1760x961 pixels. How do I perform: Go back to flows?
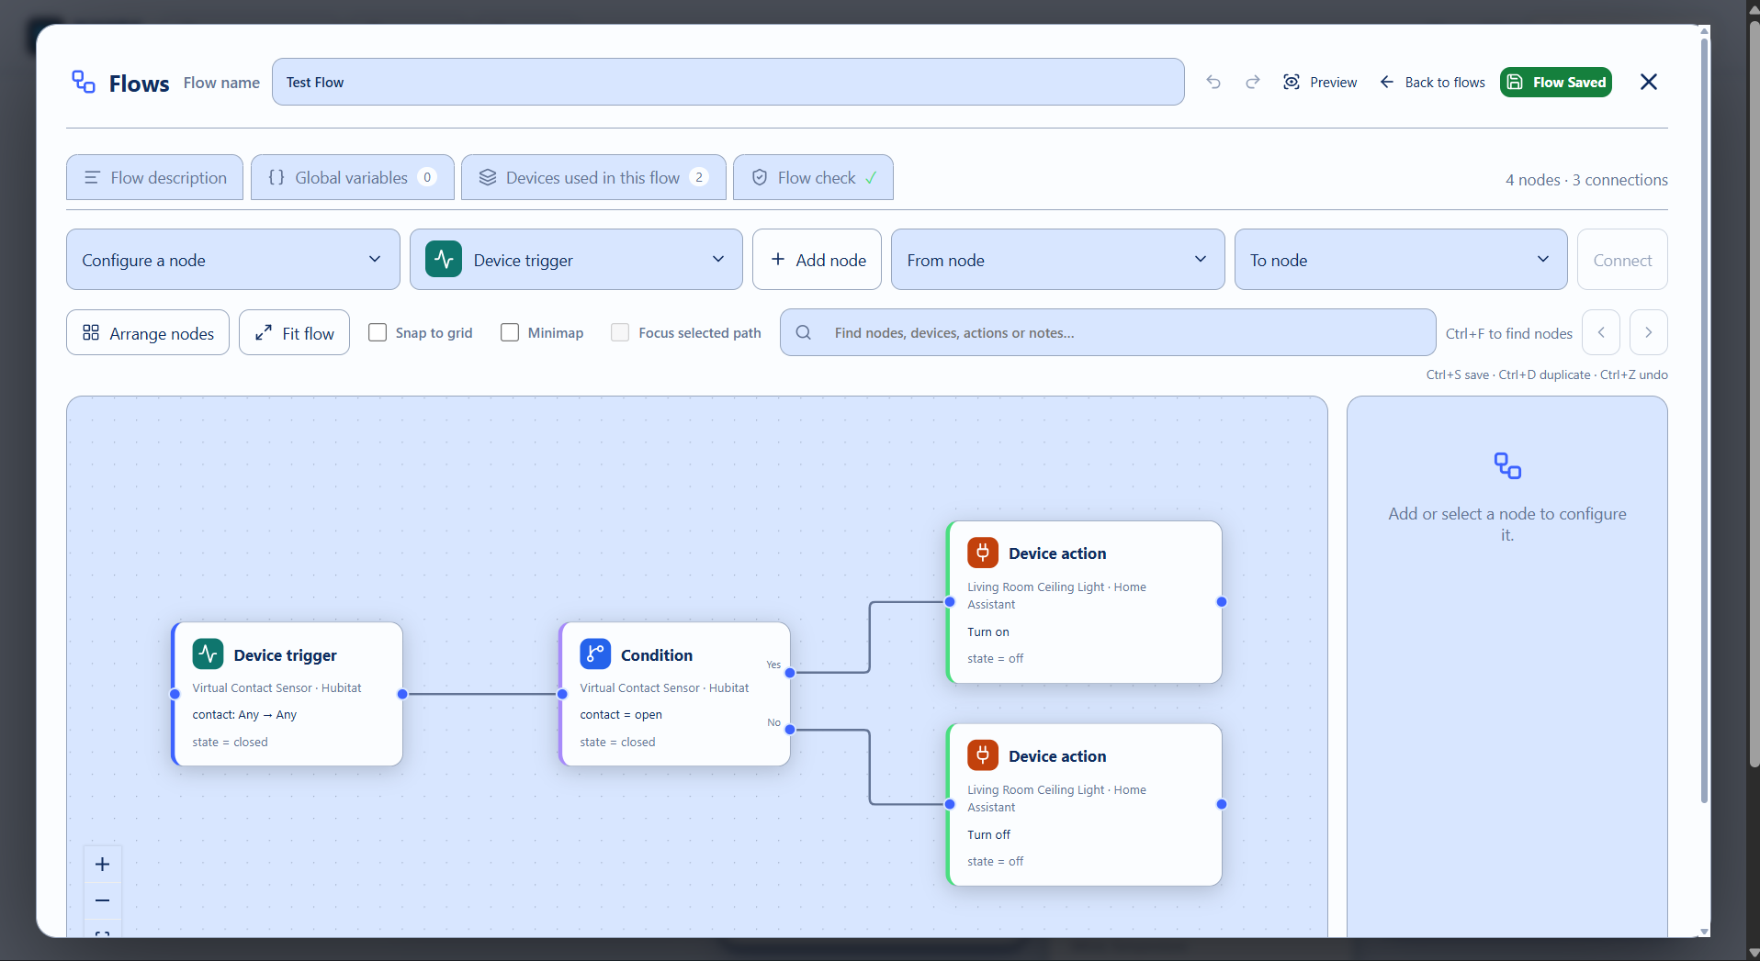[1432, 83]
